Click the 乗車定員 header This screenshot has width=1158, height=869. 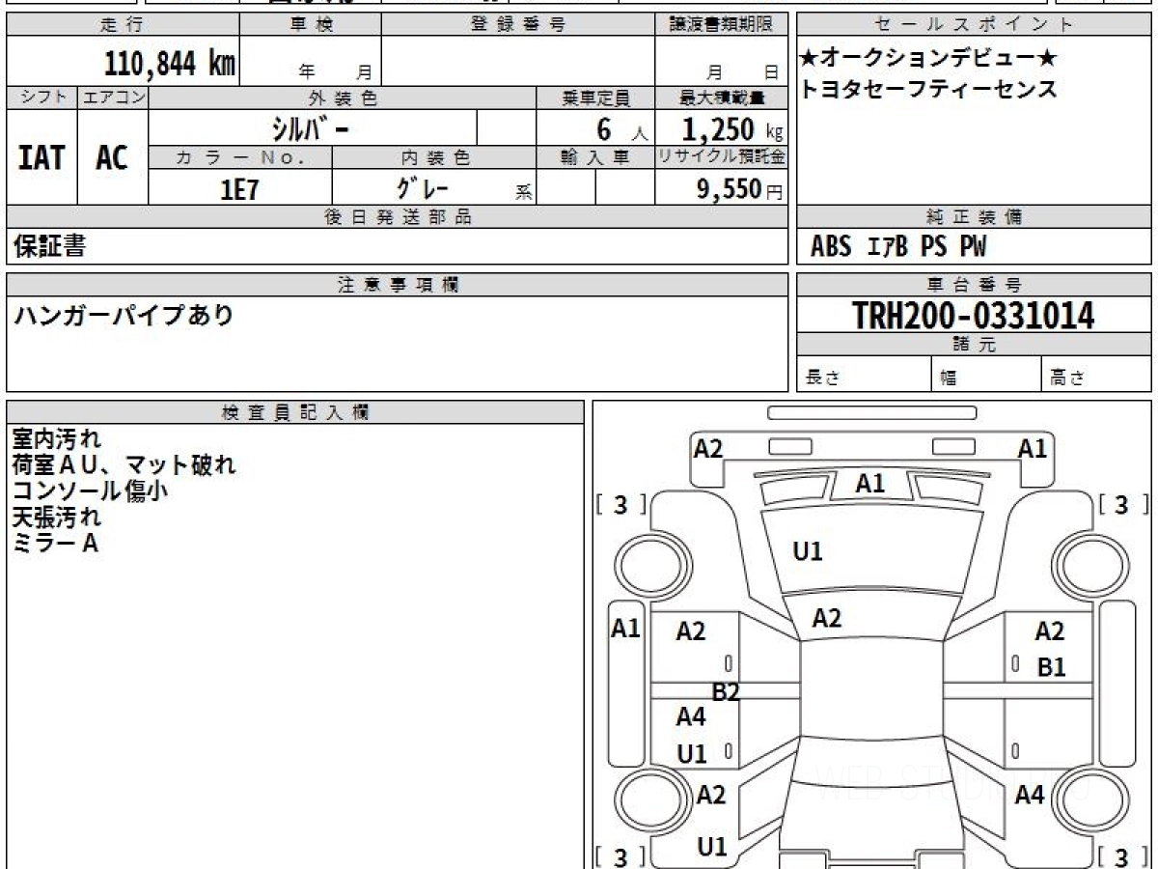[595, 98]
